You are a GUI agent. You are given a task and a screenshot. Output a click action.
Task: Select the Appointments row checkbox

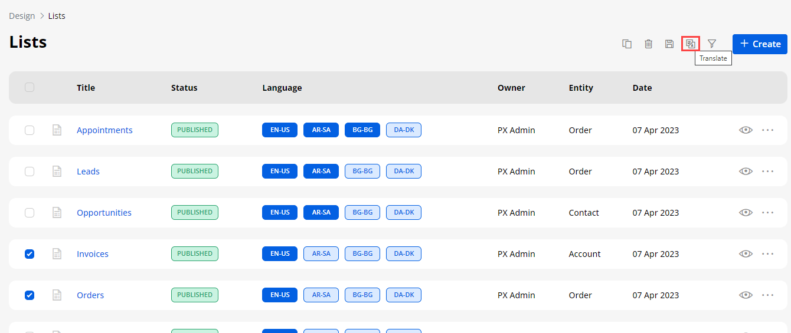click(30, 130)
